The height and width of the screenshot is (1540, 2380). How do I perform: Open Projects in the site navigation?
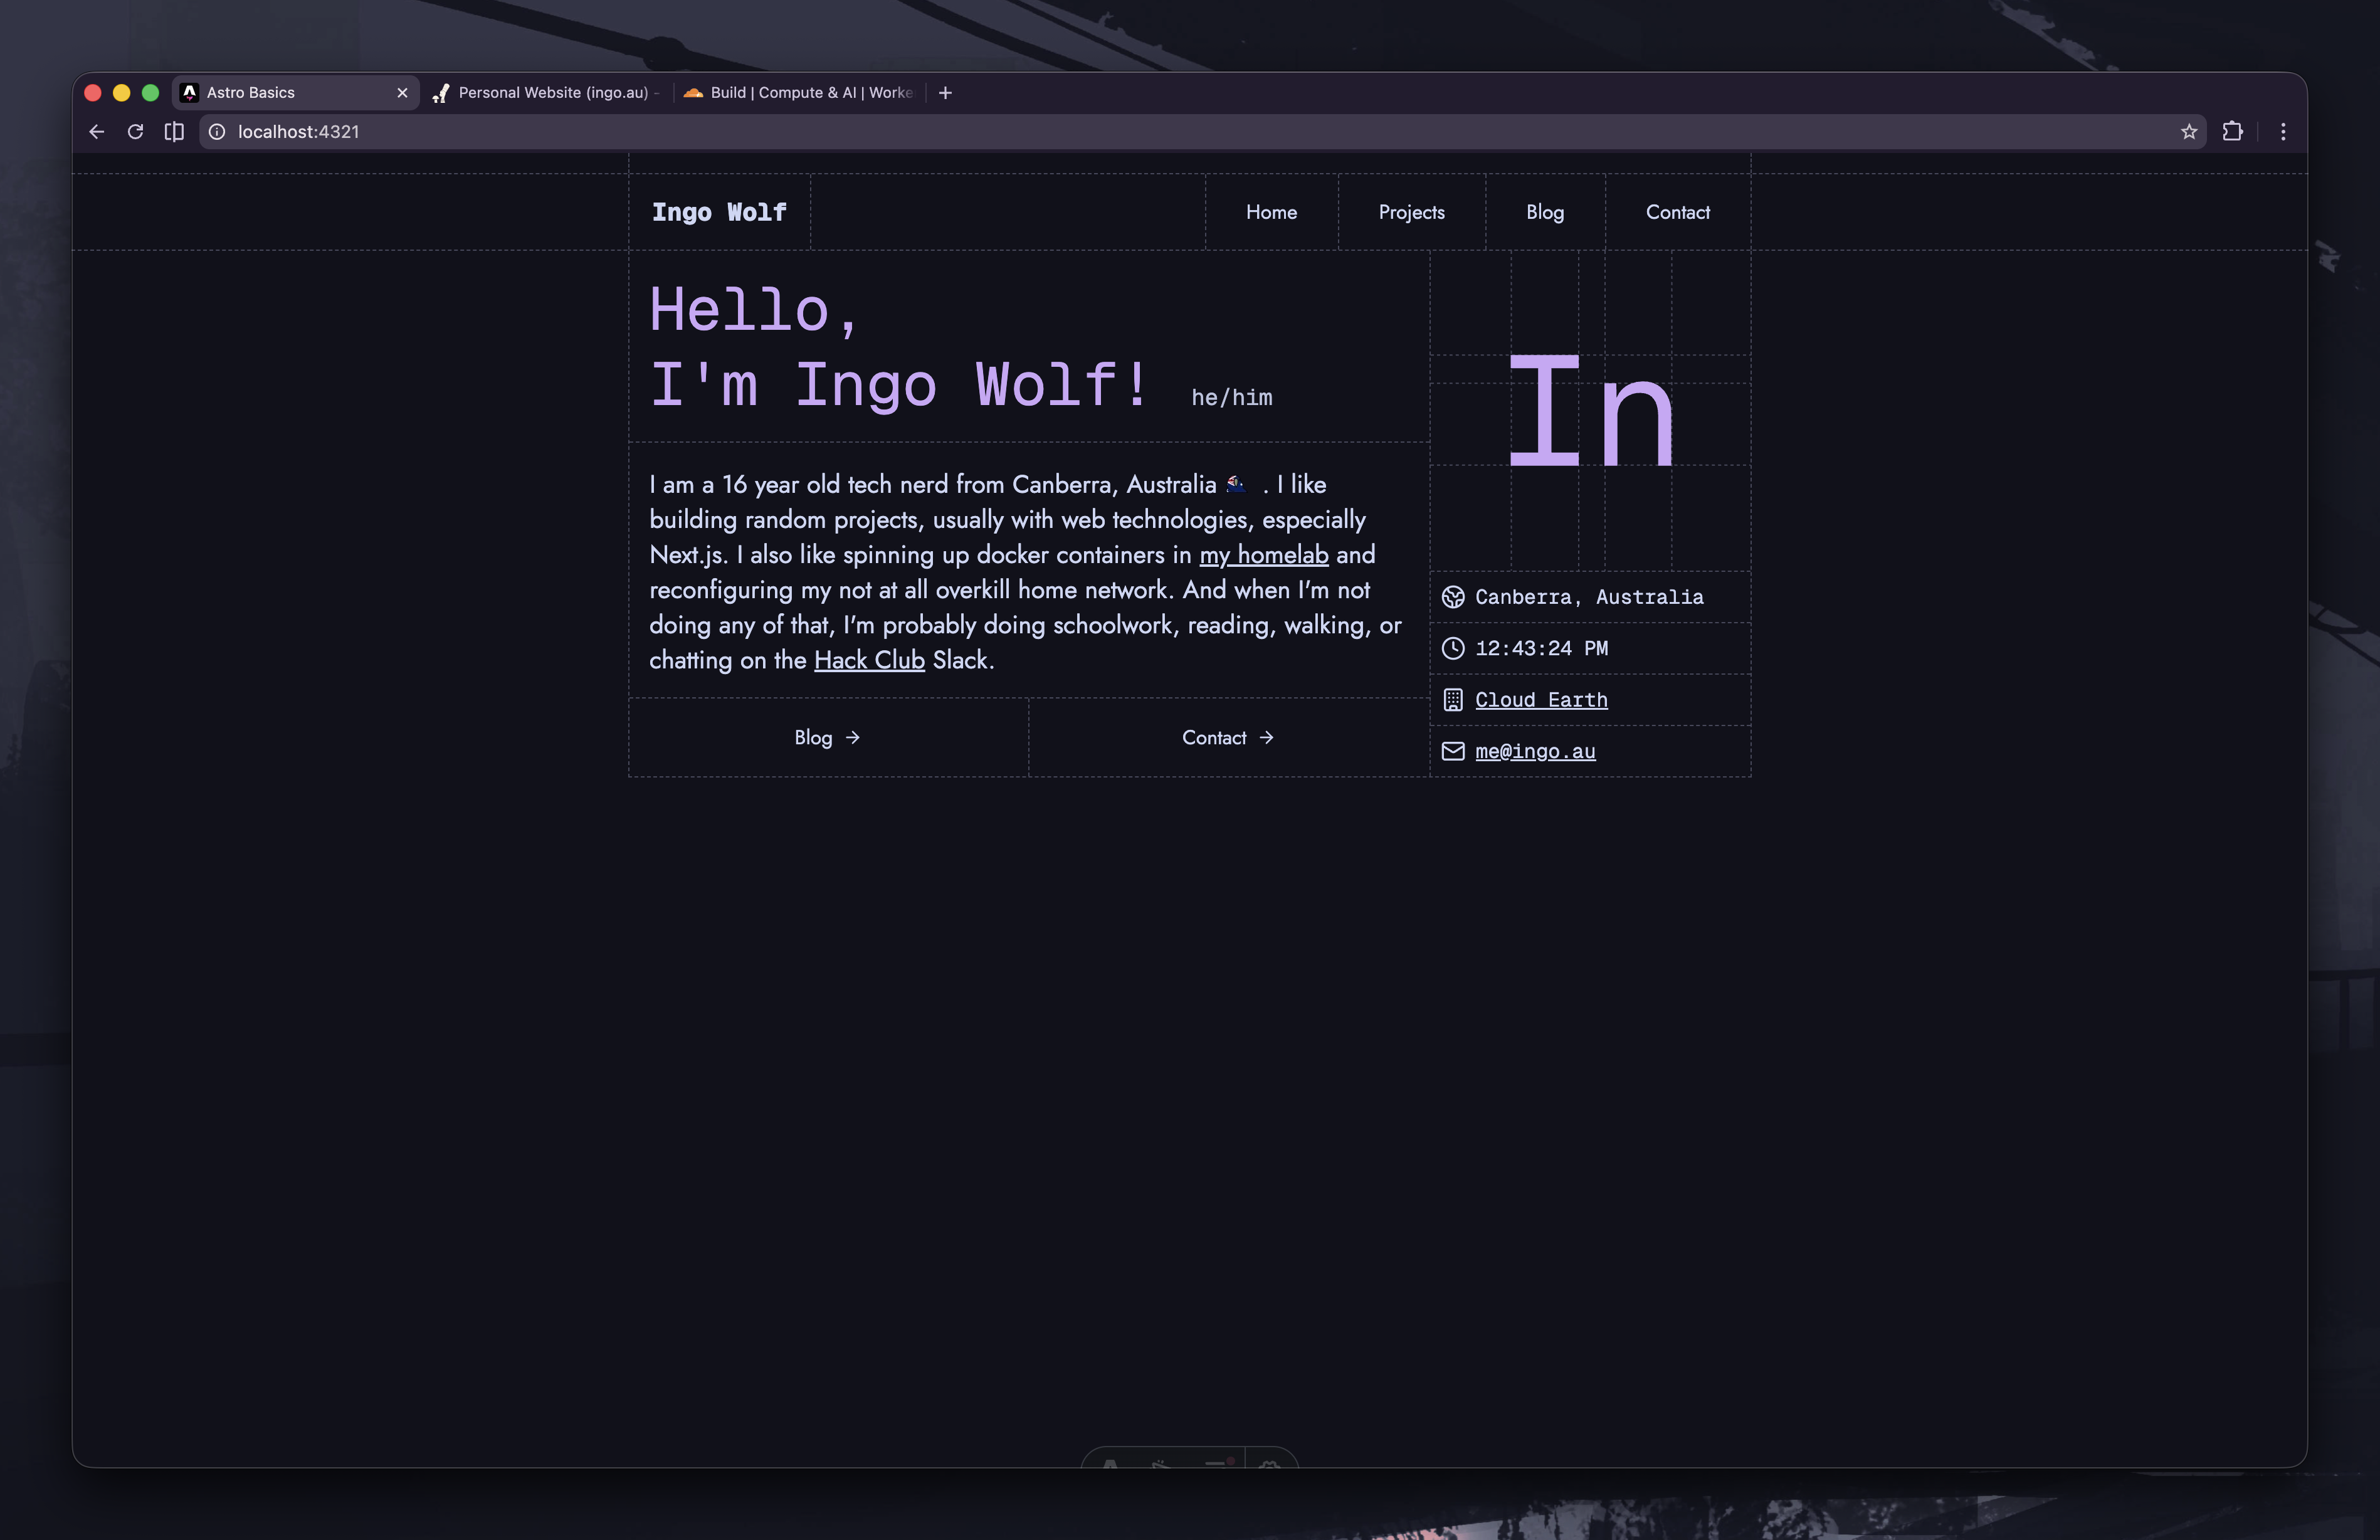pyautogui.click(x=1411, y=212)
